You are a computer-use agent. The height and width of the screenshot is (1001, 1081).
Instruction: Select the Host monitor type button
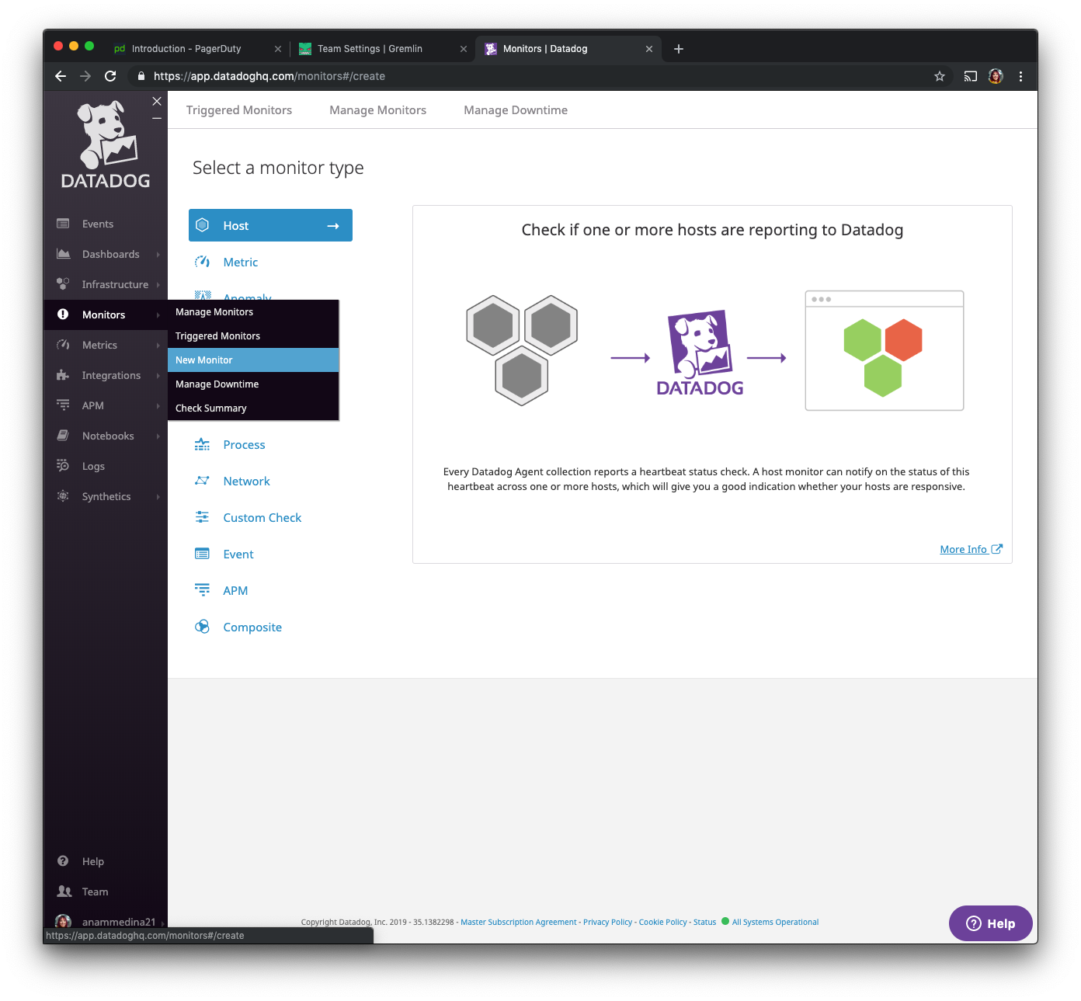270,225
